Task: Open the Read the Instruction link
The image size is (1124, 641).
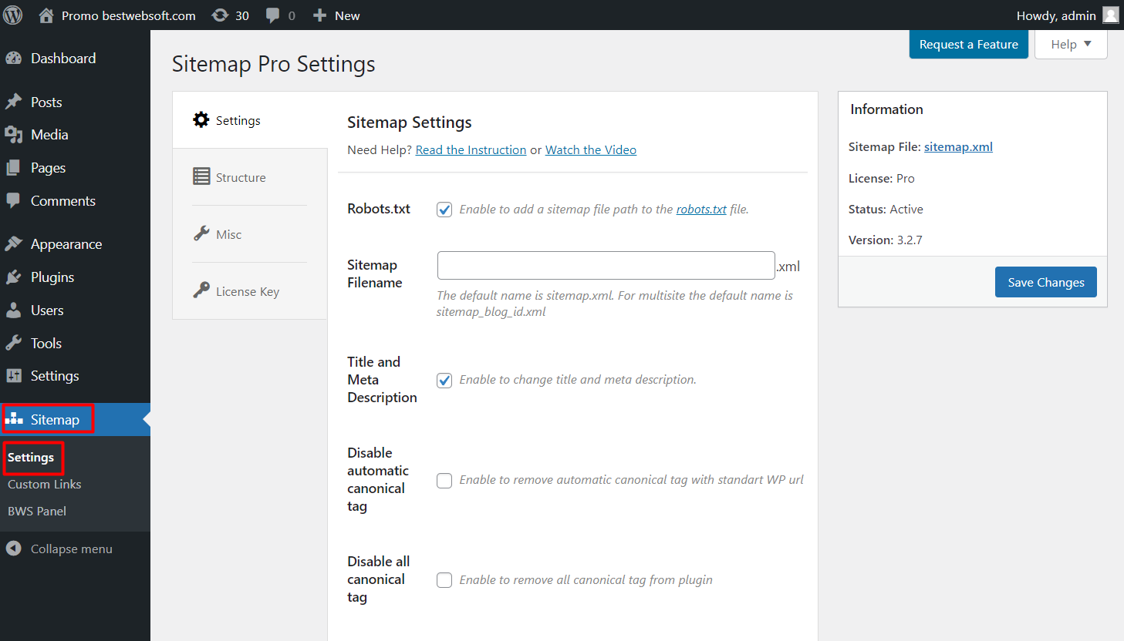Action: (x=471, y=149)
